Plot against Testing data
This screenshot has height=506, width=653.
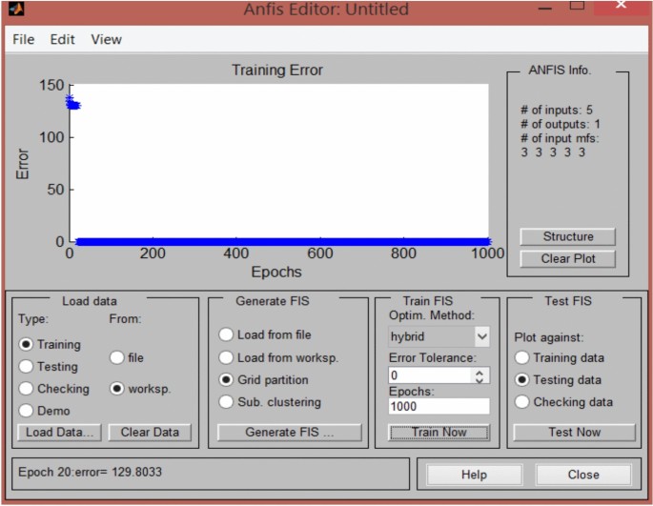pos(521,380)
